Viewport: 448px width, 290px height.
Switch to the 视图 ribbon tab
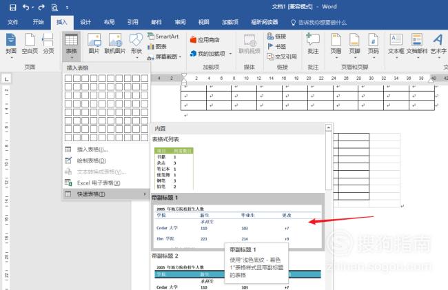coord(204,22)
